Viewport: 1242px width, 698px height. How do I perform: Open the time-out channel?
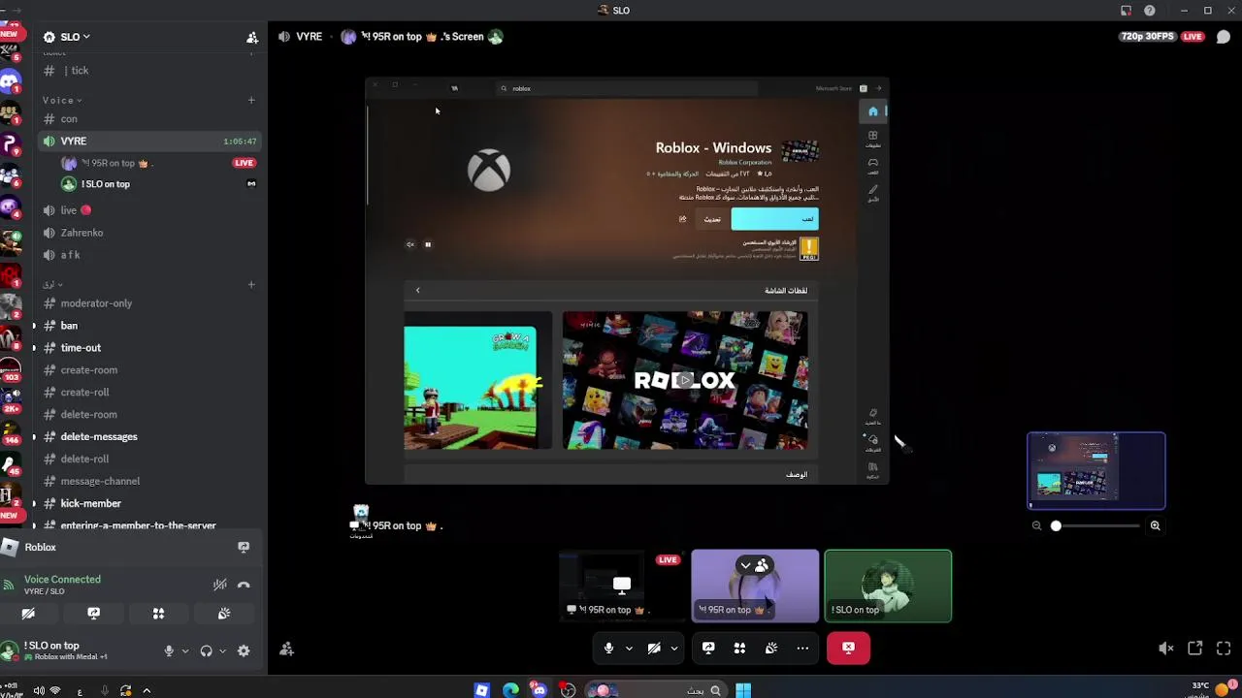pos(149,348)
